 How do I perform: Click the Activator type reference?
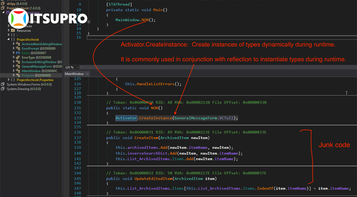tap(126, 118)
